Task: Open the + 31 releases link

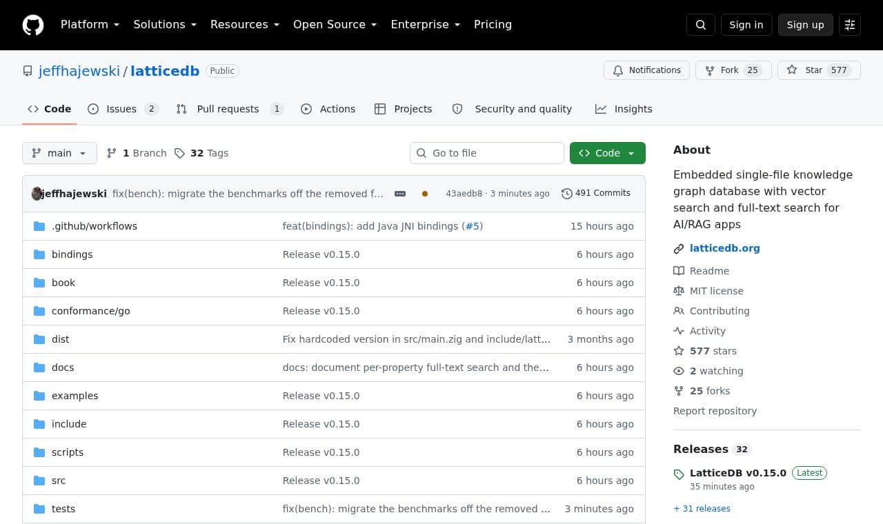Action: pos(702,509)
